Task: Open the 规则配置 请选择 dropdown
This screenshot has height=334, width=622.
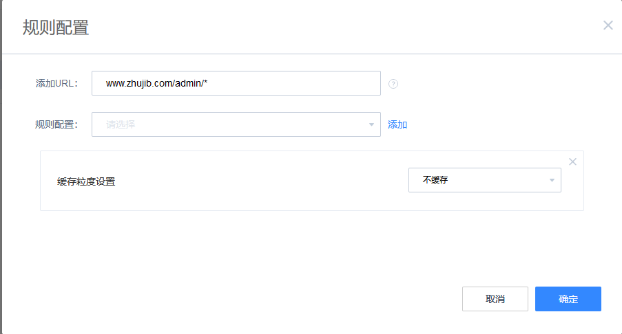Action: pos(236,124)
